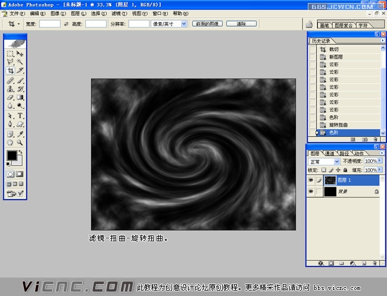Hide the 背景 layer with its eye icon
This screenshot has height=296, width=387.
311,191
